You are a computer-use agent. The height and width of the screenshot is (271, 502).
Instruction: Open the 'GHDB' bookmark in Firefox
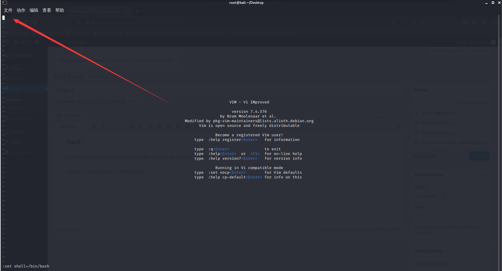pyautogui.click(x=288, y=33)
